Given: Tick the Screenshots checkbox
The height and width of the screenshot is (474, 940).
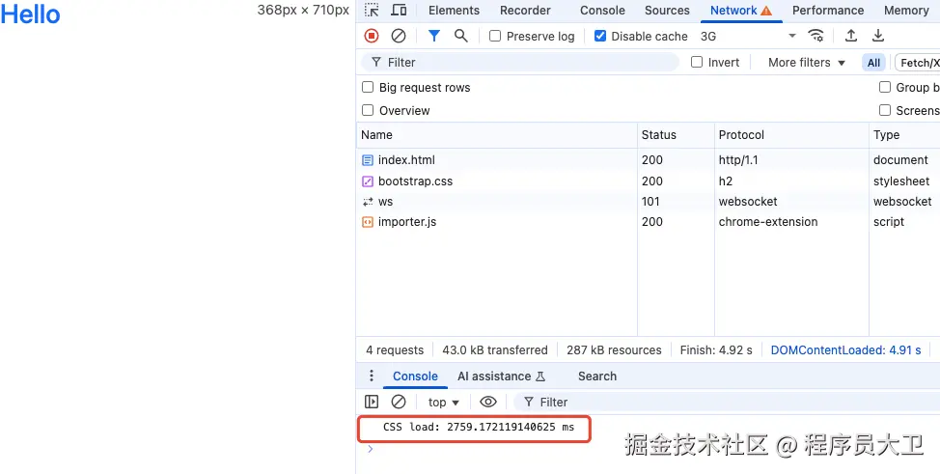Looking at the screenshot, I should 885,110.
